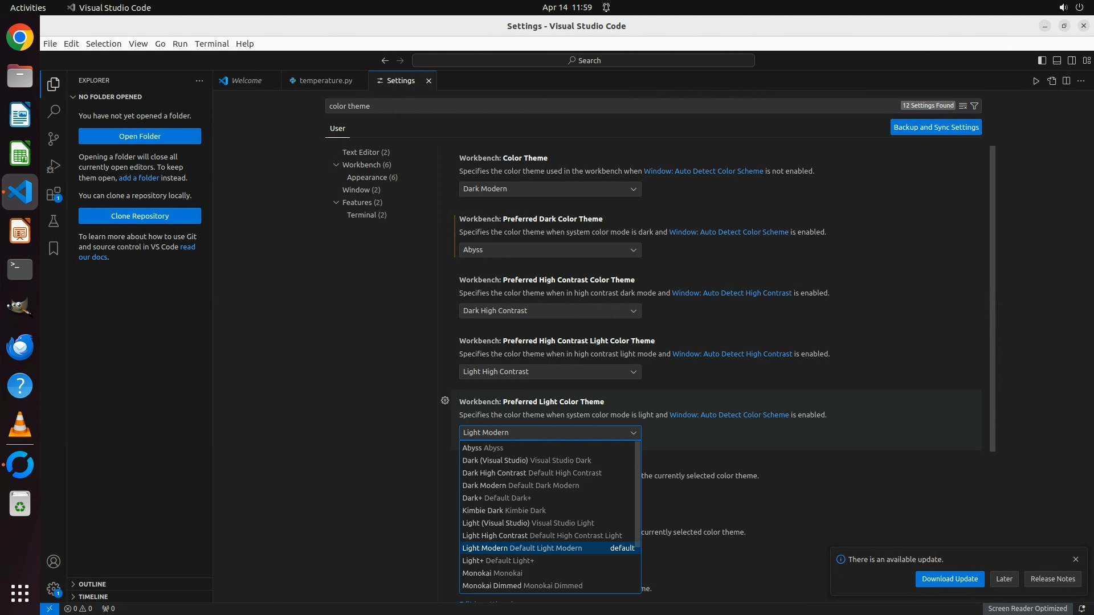
Task: Open Run and Debug view
Action: point(54,166)
